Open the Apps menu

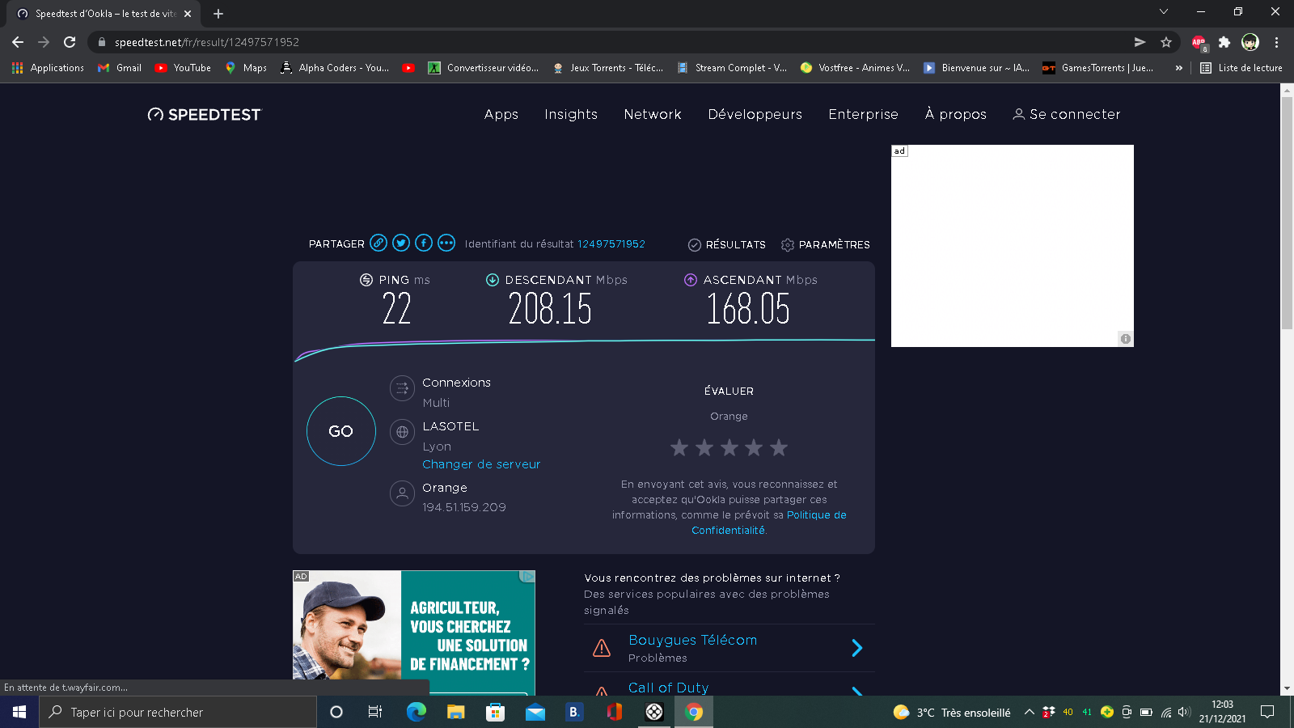pos(501,114)
